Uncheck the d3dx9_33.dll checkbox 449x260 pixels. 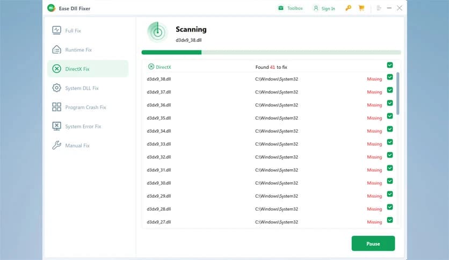(x=390, y=142)
